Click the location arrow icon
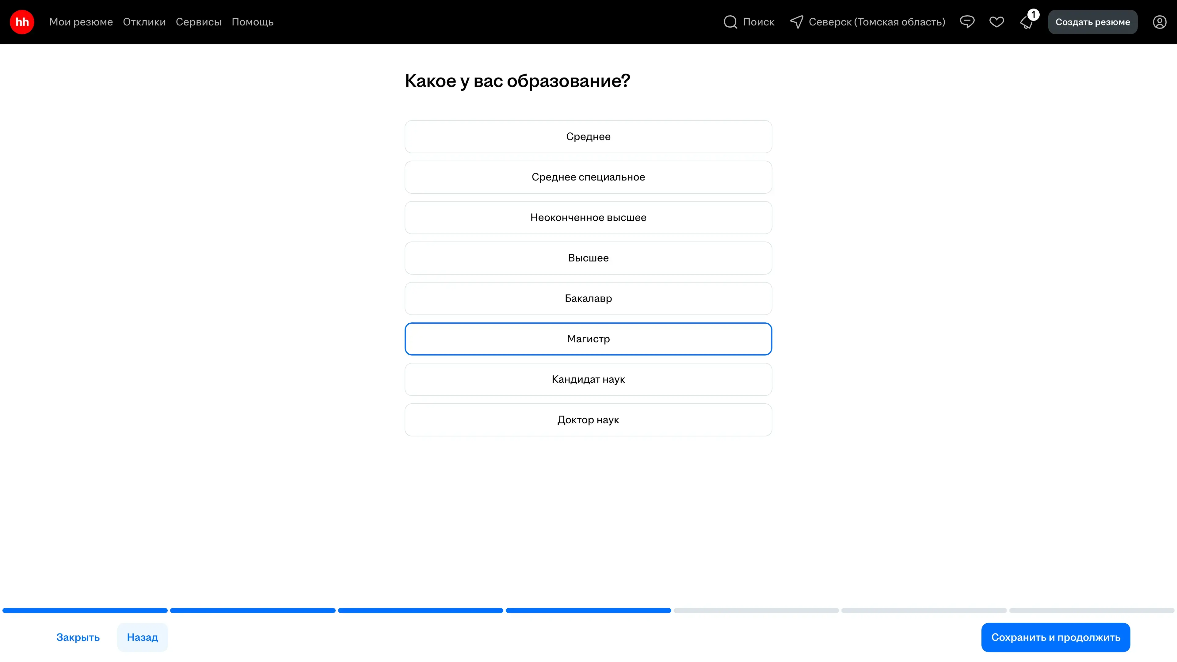 pyautogui.click(x=796, y=22)
